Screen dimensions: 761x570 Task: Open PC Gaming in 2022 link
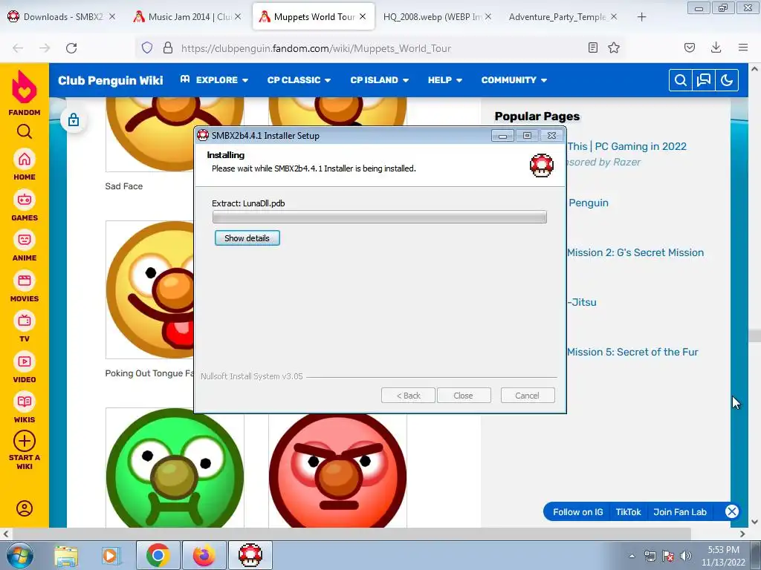(x=627, y=146)
